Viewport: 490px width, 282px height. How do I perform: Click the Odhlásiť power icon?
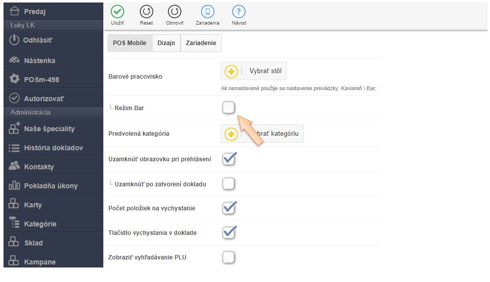pos(15,40)
